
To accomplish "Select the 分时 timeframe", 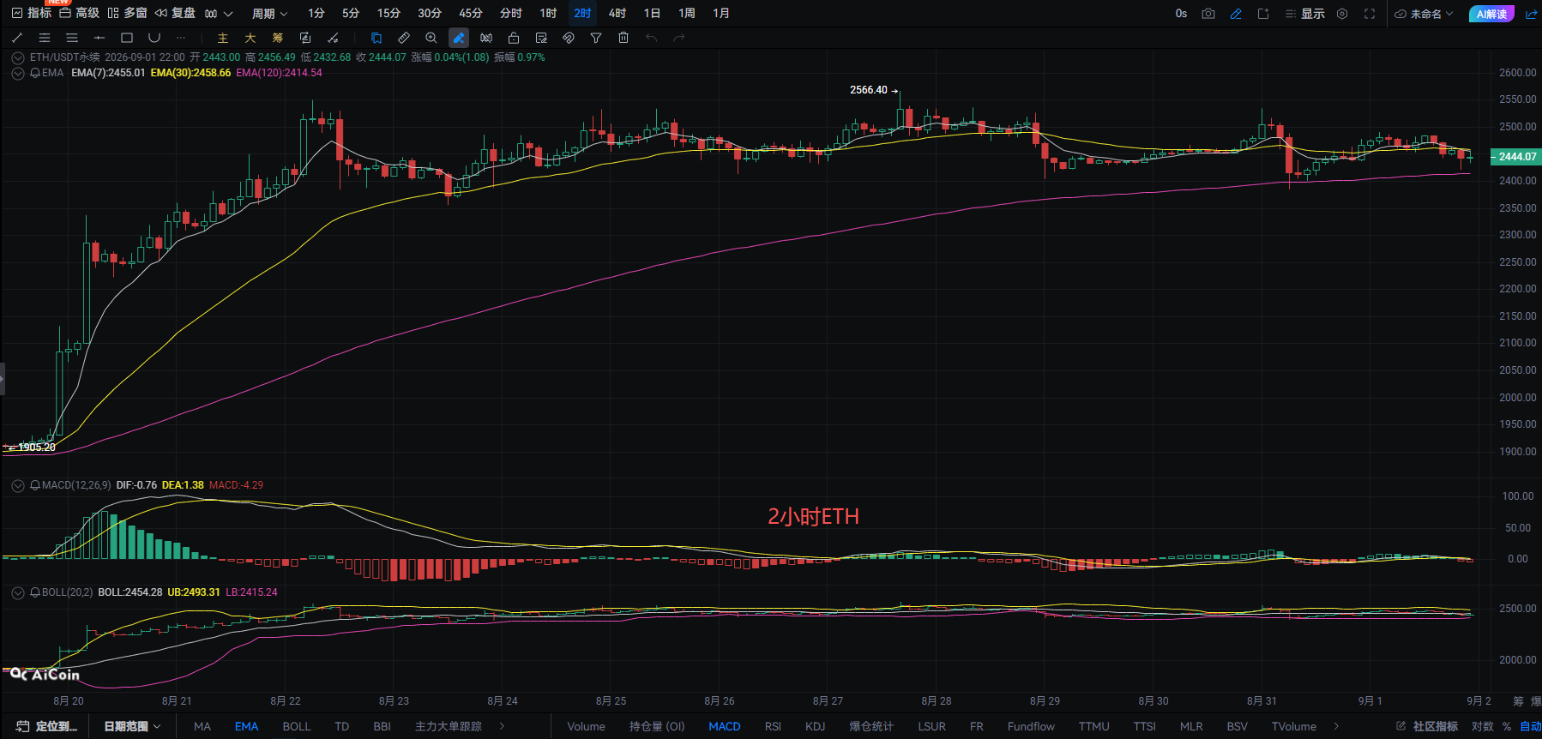I will tap(511, 14).
